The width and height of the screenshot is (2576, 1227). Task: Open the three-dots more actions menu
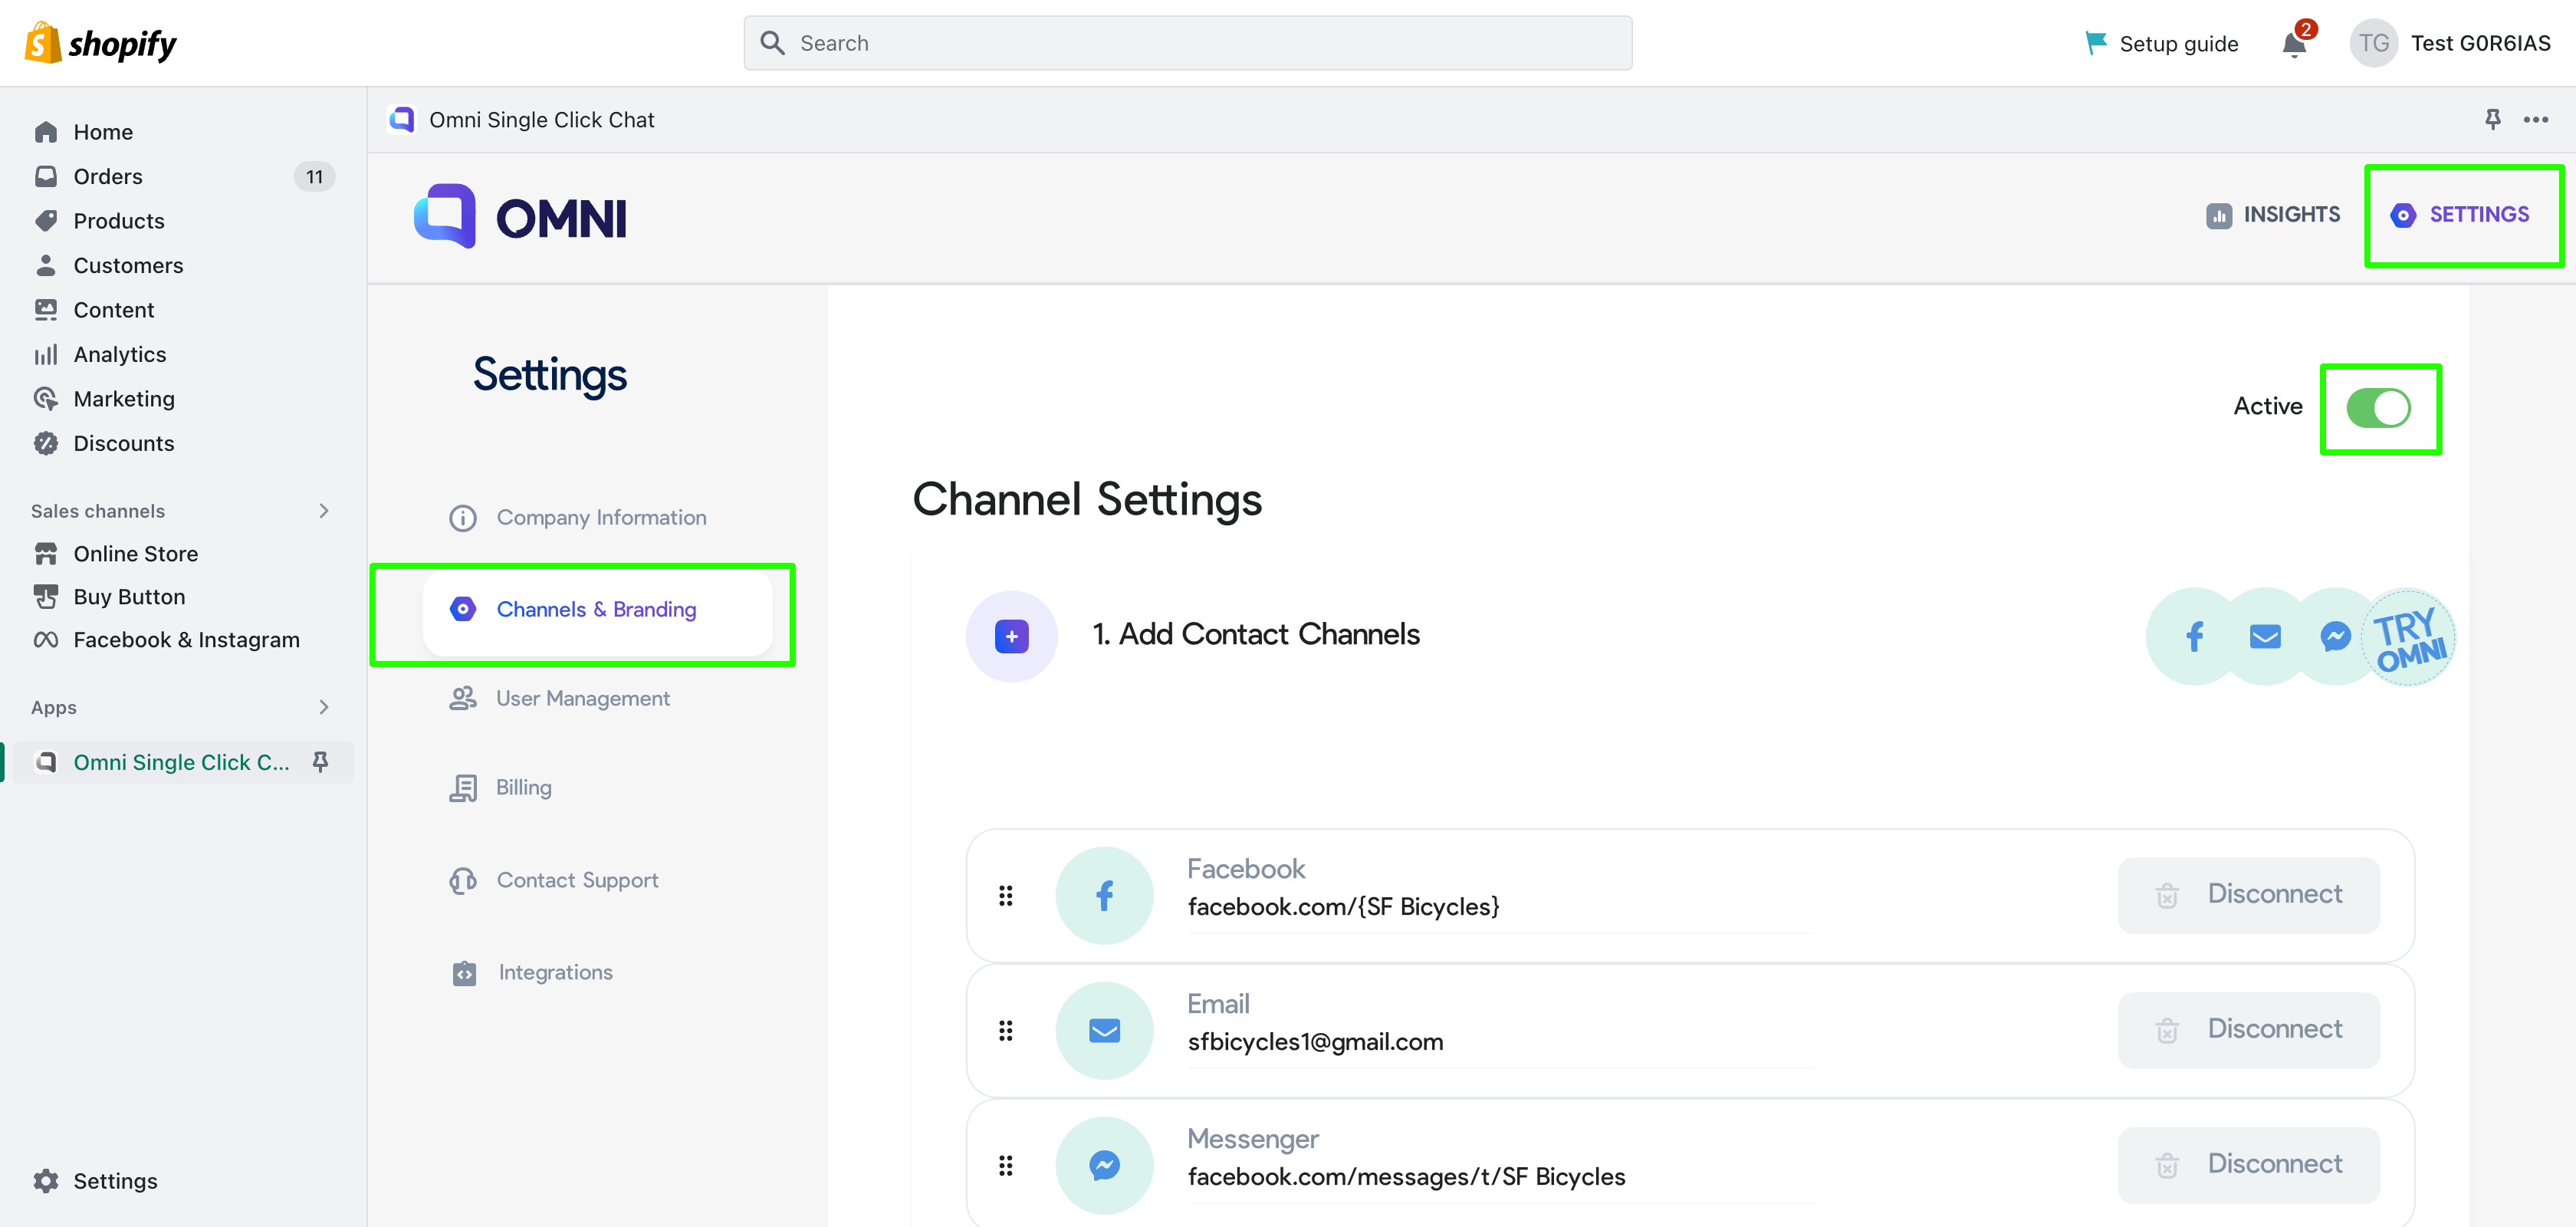point(2535,120)
